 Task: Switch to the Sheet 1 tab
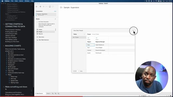click(x=48, y=93)
